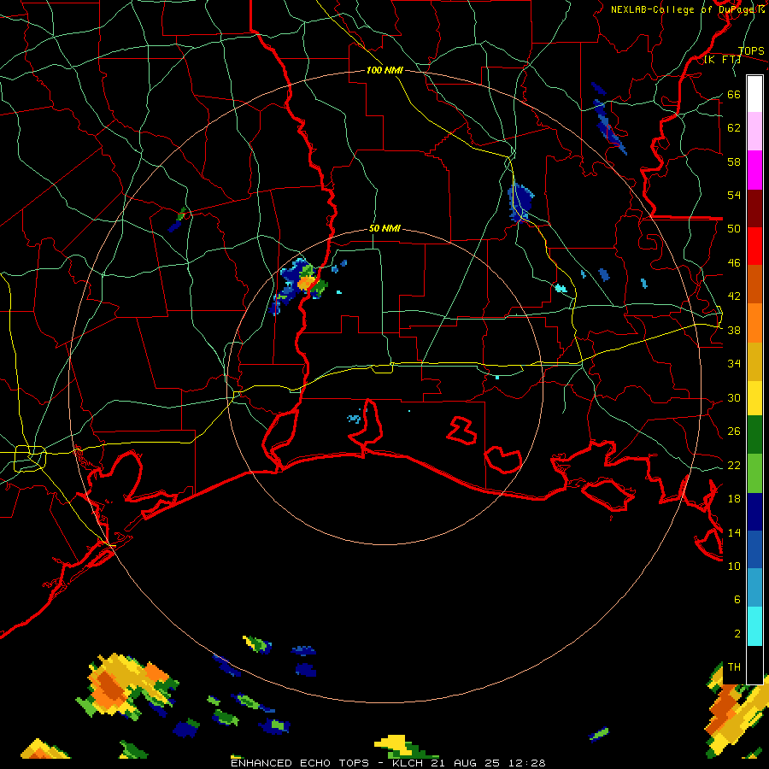This screenshot has width=769, height=769.
Task: Click the legend value 6
Action: 737,599
